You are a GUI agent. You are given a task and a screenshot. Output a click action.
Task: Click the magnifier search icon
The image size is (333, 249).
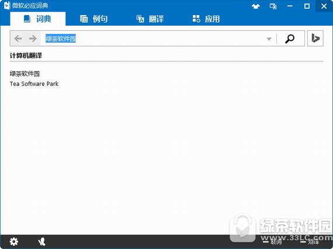[290, 39]
